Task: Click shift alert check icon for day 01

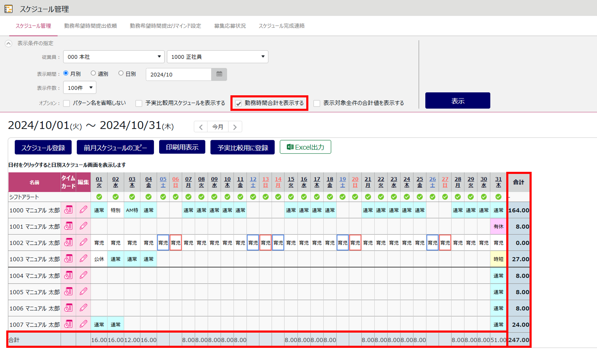Action: pyautogui.click(x=99, y=197)
